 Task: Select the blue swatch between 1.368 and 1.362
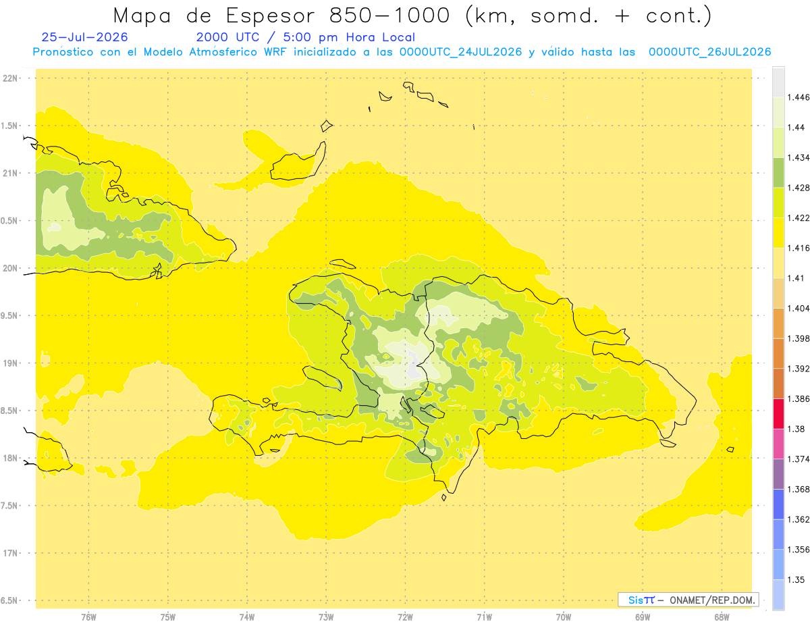pos(779,504)
